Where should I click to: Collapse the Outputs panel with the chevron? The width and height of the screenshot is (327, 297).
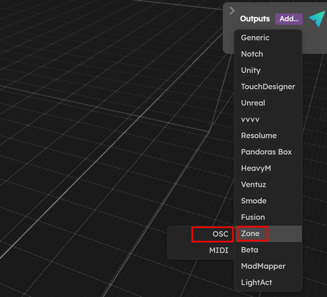(232, 10)
